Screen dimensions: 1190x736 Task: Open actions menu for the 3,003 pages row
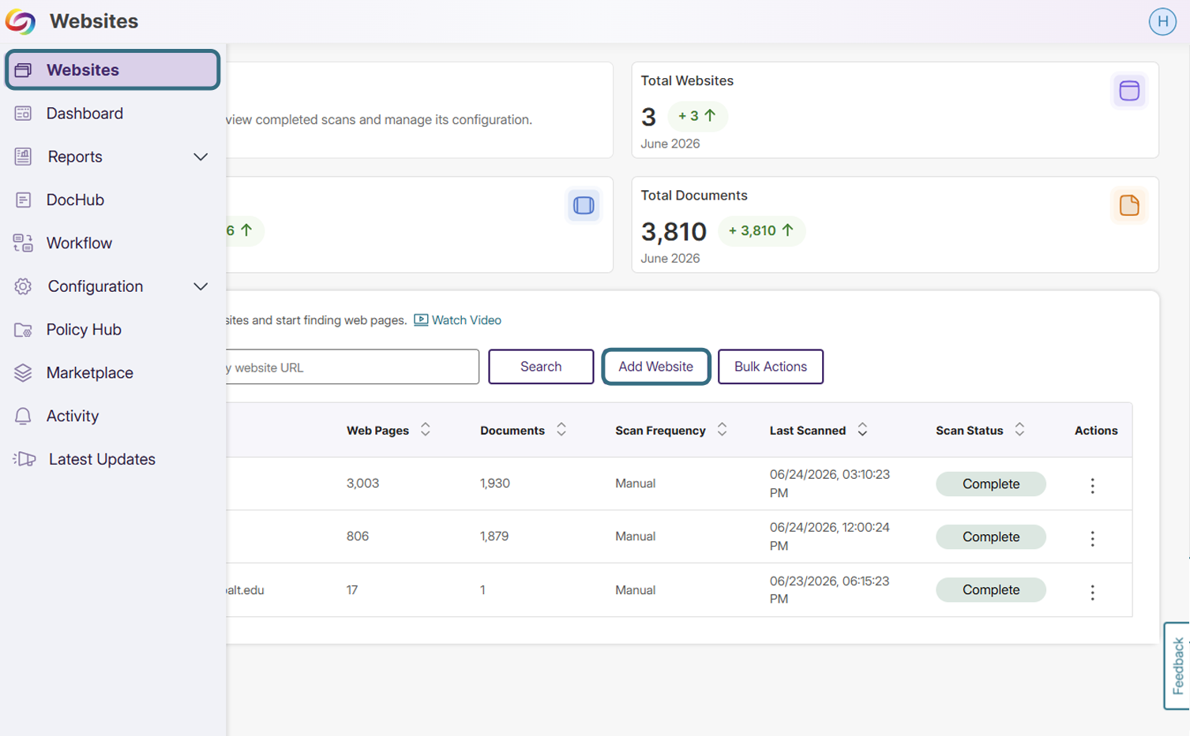point(1092,485)
